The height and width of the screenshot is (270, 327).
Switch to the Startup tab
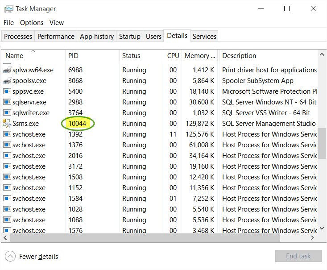pos(129,36)
